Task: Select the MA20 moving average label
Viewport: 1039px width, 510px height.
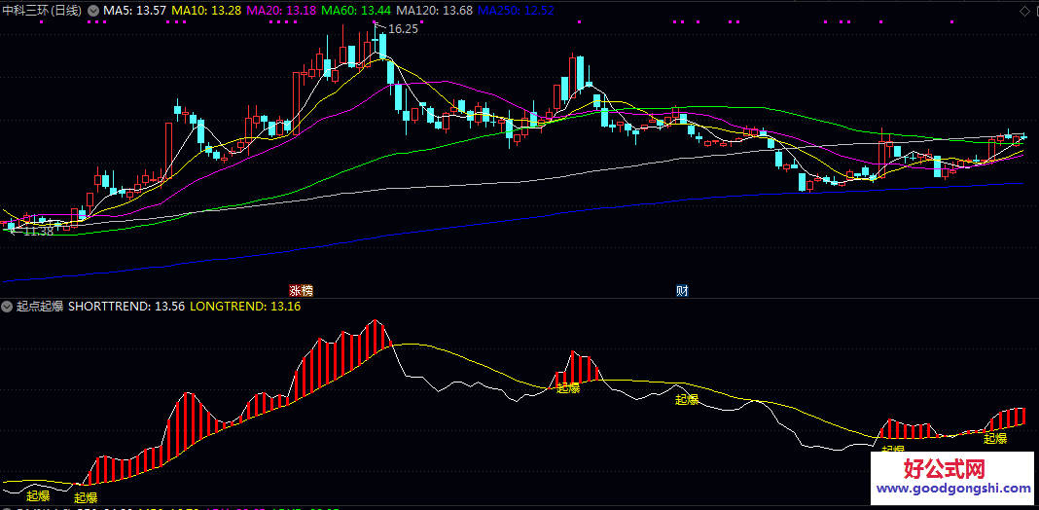Action: (x=282, y=11)
